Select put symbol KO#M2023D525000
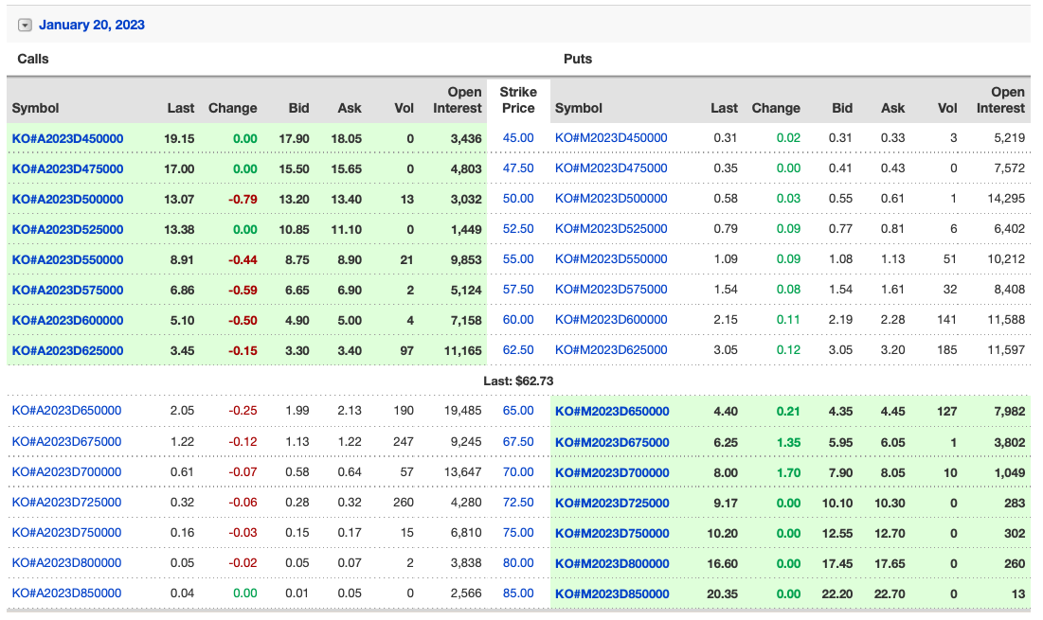Screen dimensions: 1043x620 click(x=611, y=229)
